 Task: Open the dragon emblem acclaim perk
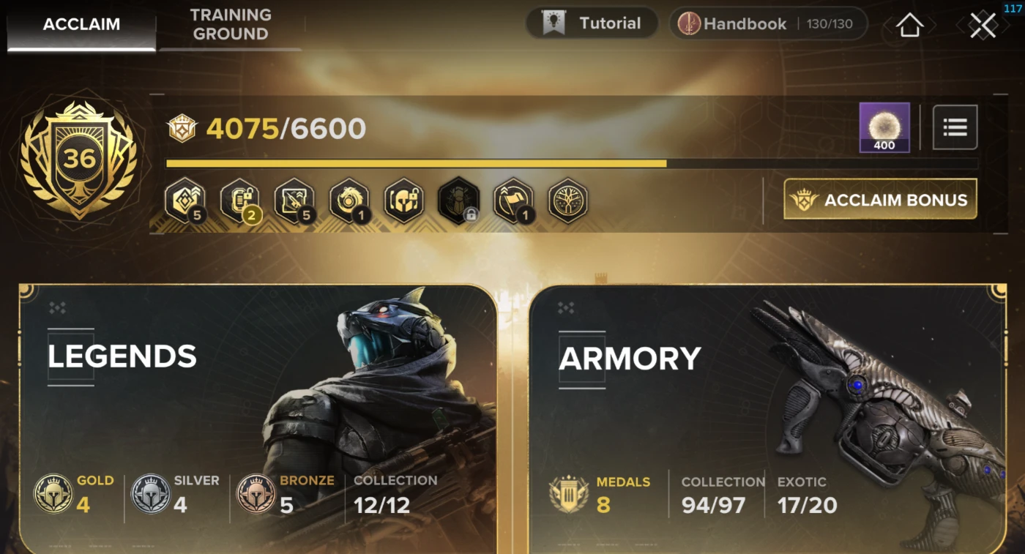click(349, 201)
